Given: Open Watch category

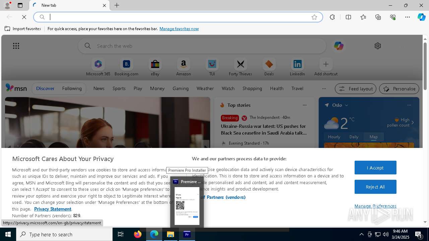Looking at the screenshot, I should pyautogui.click(x=228, y=88).
